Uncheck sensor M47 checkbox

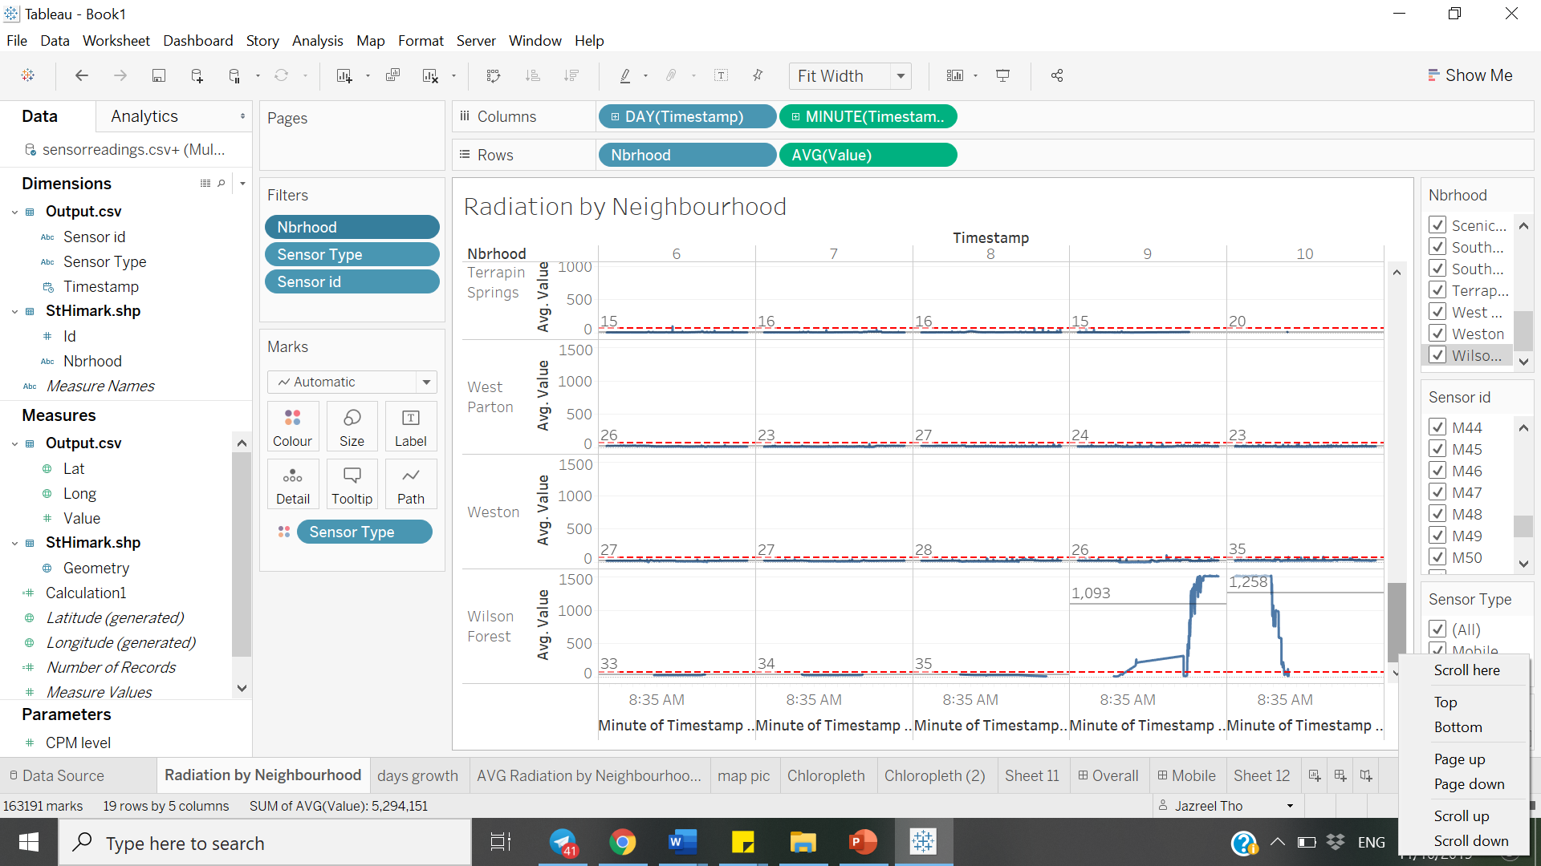click(1437, 492)
